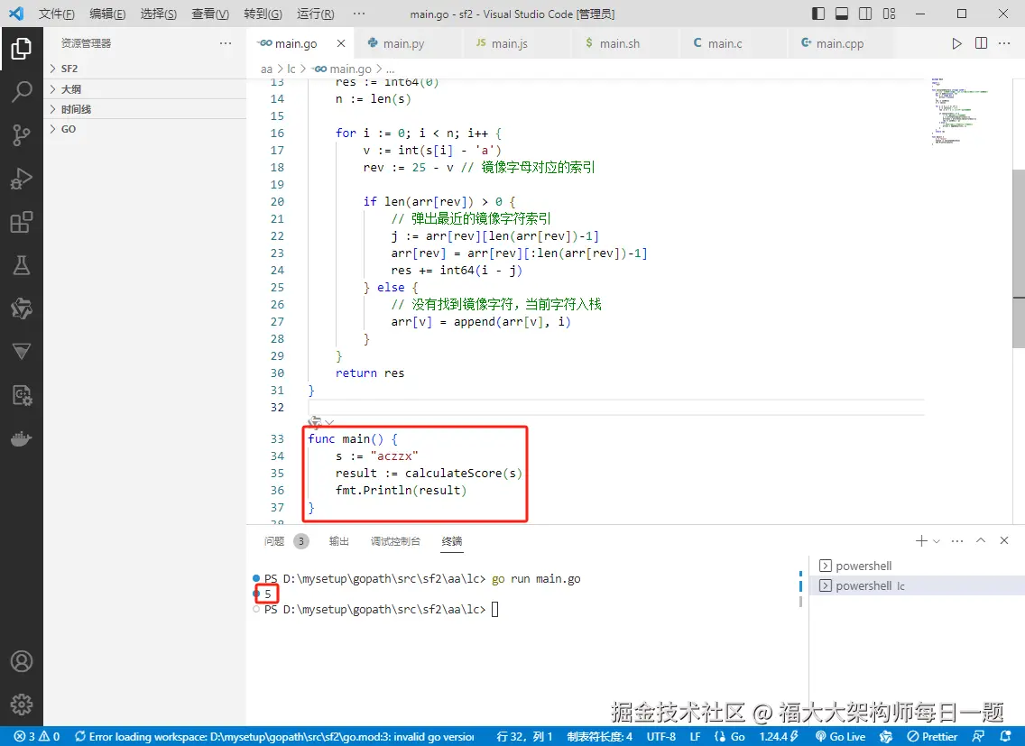This screenshot has width=1025, height=746.
Task: Click 行 32, 列 1 cursor position
Action: [x=525, y=736]
